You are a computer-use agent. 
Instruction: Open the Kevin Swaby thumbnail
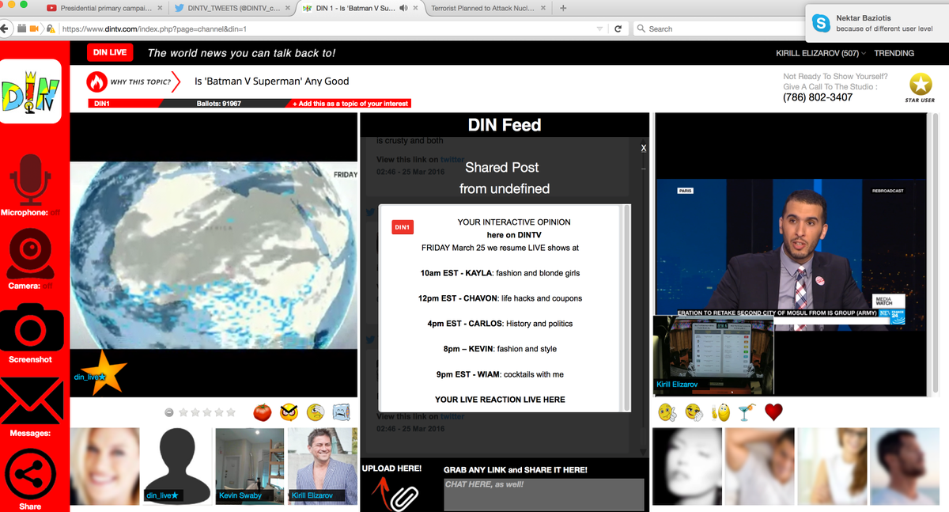250,466
